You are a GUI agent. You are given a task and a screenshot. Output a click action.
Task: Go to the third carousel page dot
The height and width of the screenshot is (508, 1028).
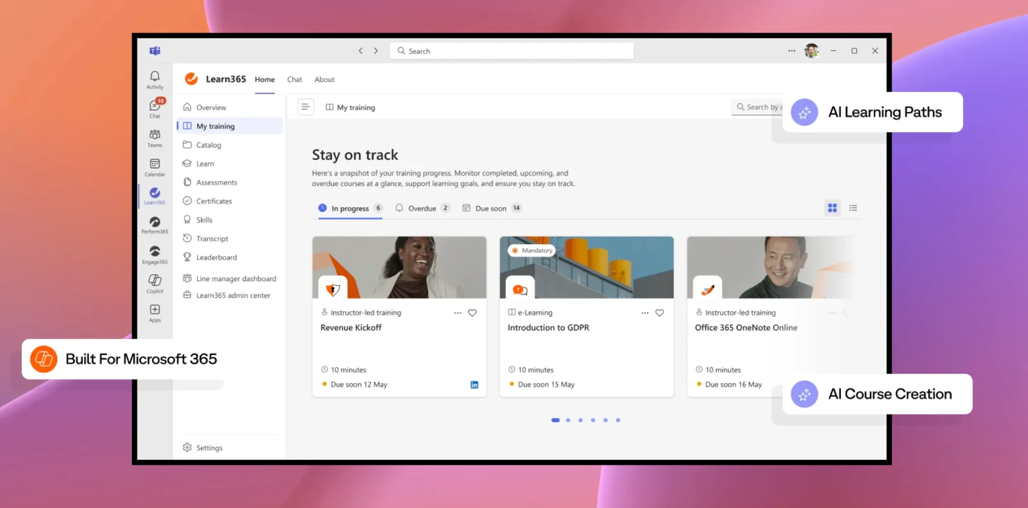point(580,420)
